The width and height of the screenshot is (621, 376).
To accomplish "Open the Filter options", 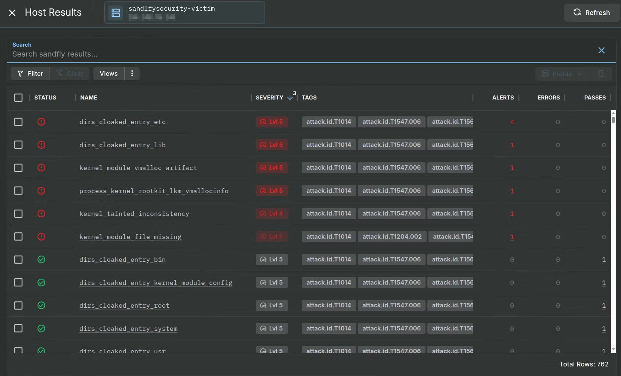I will coord(30,73).
